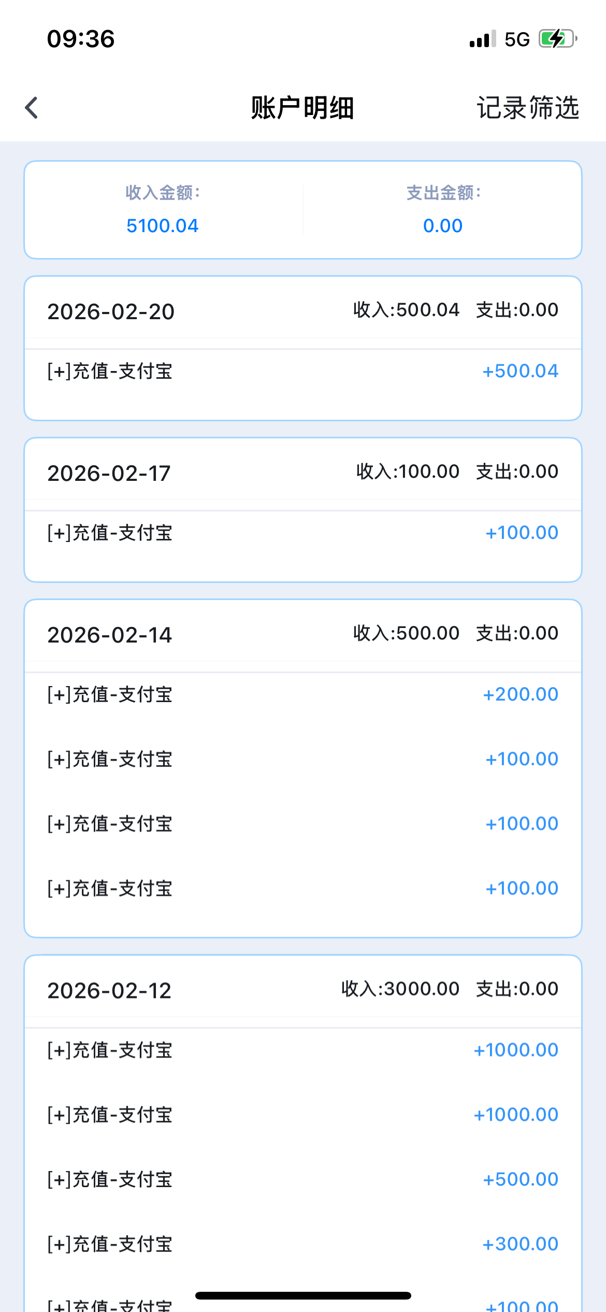Open the 记录筛选 filter option

coord(527,108)
